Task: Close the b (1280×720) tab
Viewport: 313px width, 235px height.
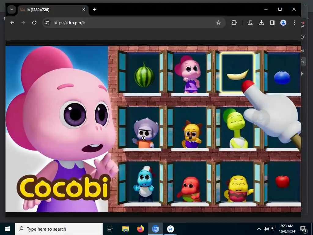Action: 84,9
